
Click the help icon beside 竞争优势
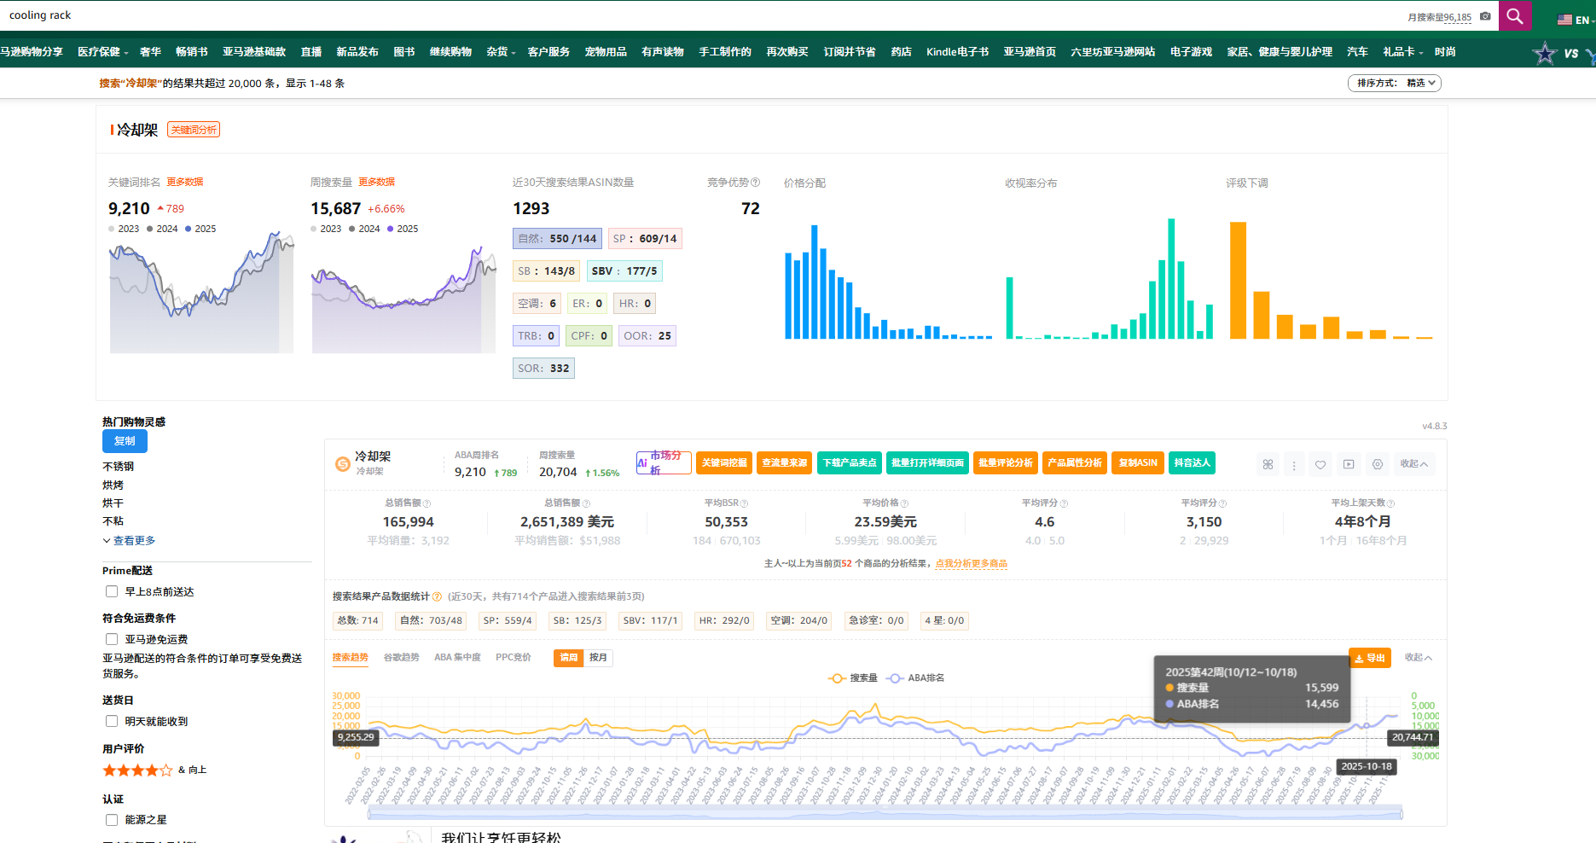pos(755,183)
